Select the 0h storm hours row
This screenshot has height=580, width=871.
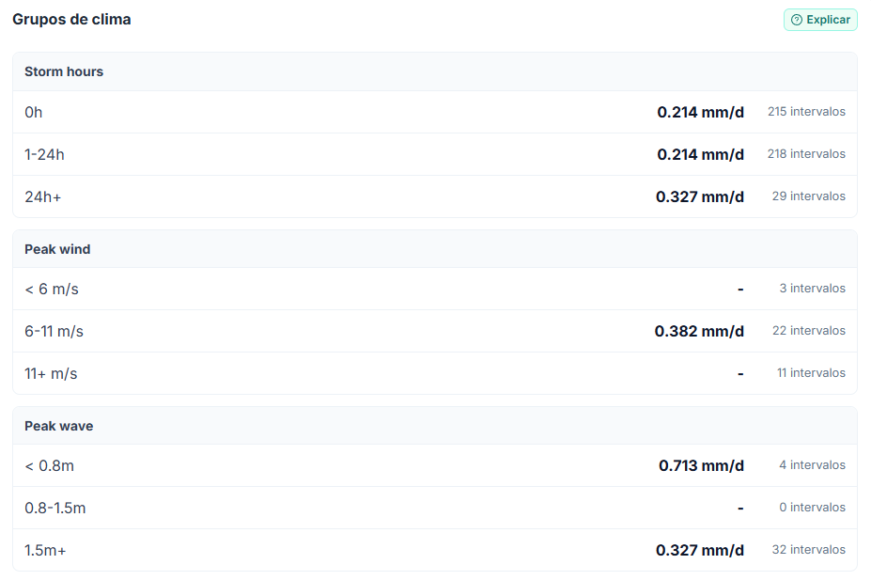pyautogui.click(x=435, y=112)
